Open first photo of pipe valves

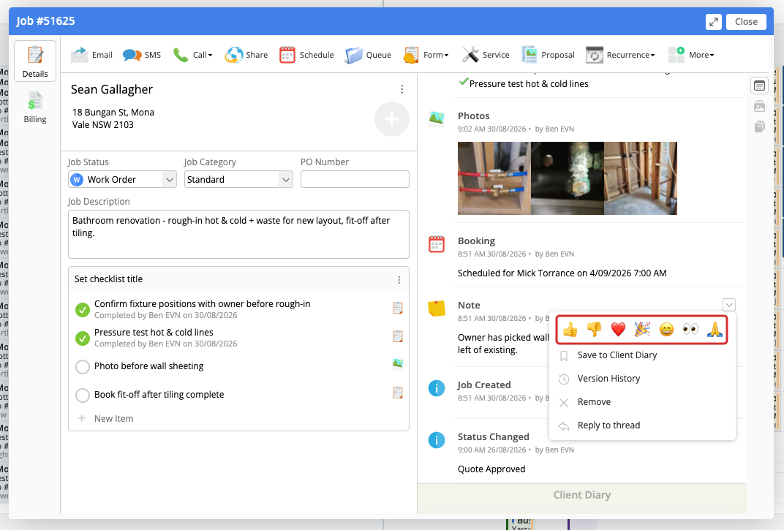(x=494, y=178)
